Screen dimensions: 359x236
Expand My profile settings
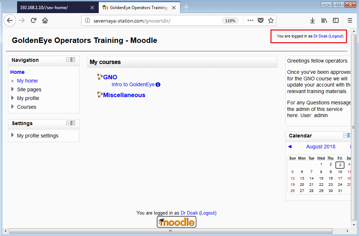[x=13, y=136]
